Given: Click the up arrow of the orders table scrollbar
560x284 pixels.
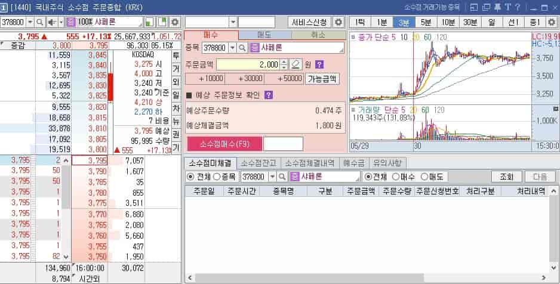Looking at the screenshot, I should coord(554,192).
